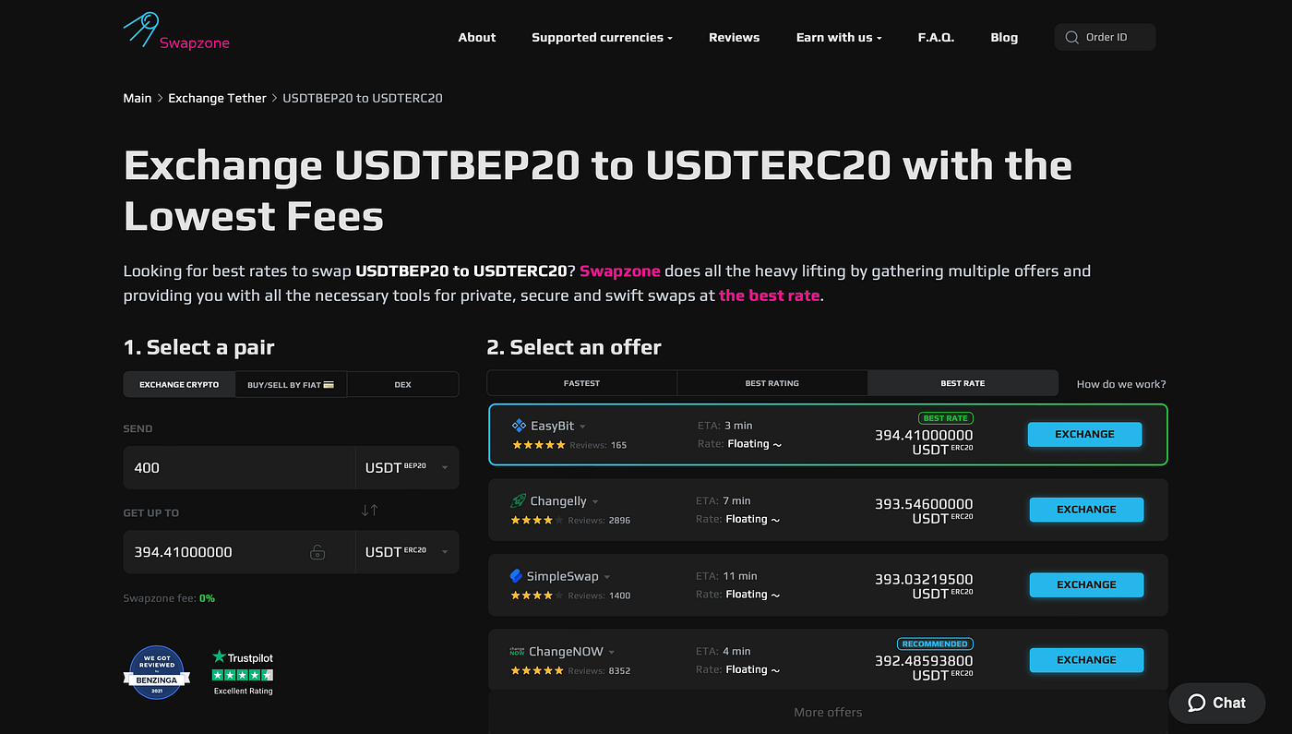Show More offers at the list bottom
The width and height of the screenshot is (1292, 734).
click(828, 713)
